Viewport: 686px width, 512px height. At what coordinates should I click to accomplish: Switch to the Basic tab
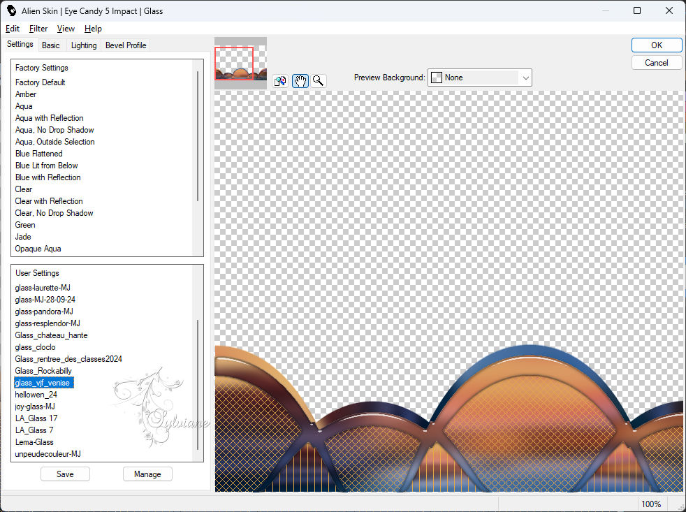51,45
